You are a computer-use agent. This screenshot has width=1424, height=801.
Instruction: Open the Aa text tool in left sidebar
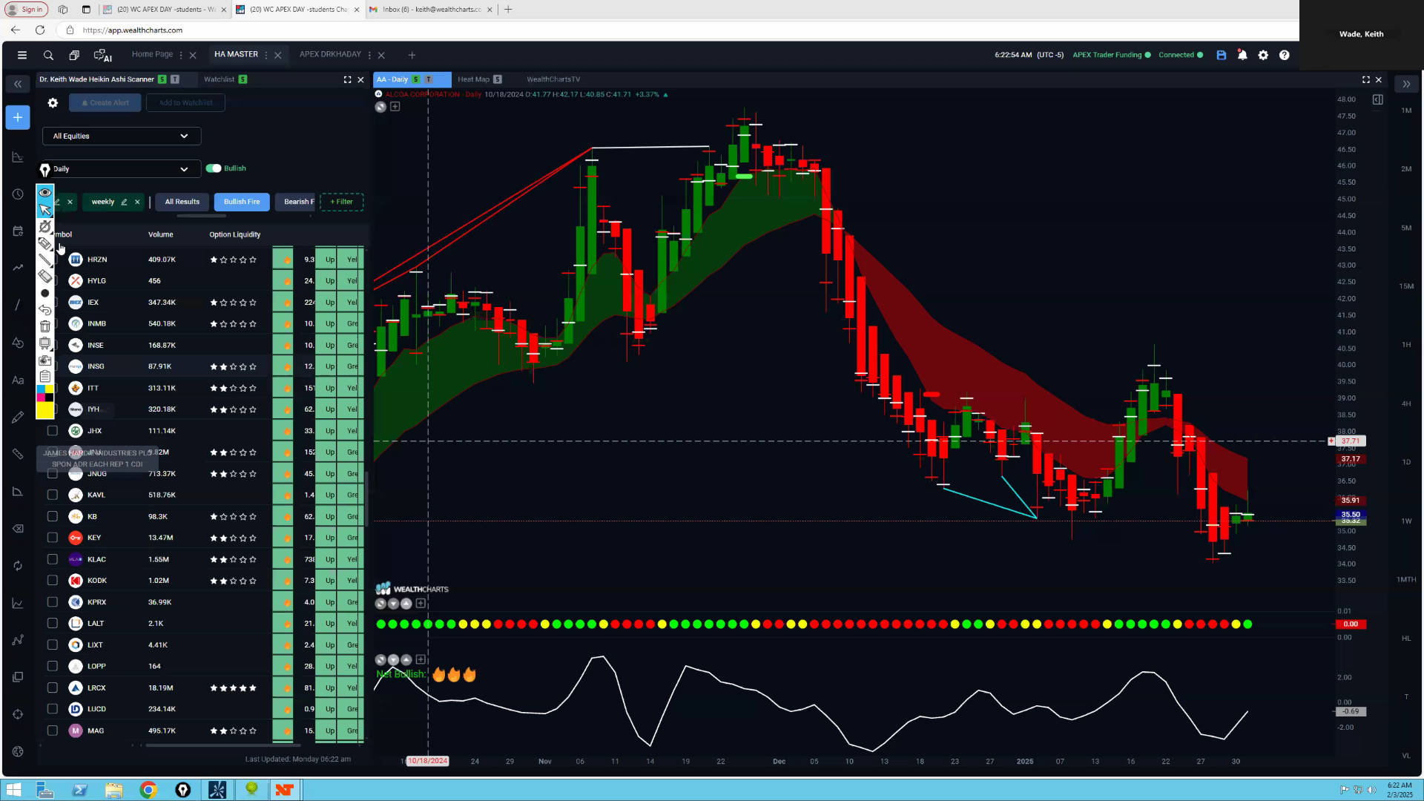pos(18,380)
